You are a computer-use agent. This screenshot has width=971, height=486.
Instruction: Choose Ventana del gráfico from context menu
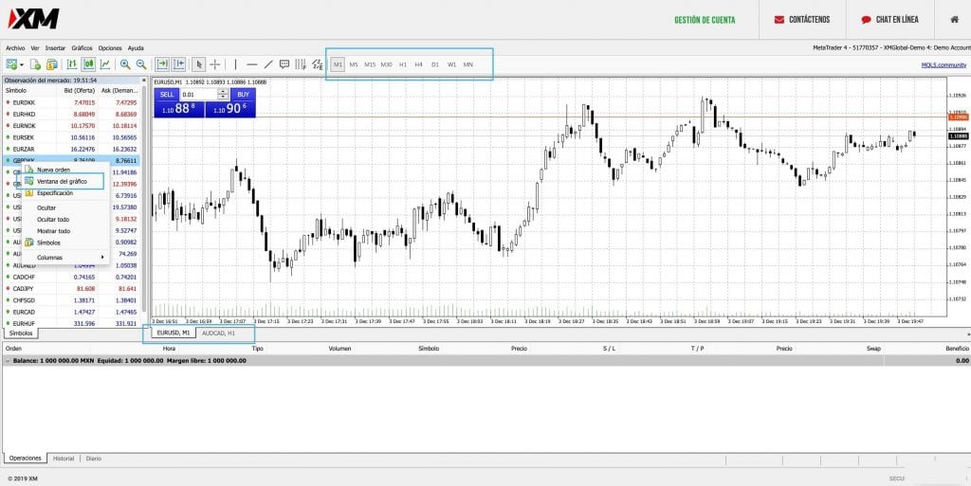point(62,181)
